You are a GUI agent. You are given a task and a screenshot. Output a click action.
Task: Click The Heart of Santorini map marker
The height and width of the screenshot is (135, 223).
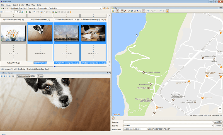tap(144, 72)
